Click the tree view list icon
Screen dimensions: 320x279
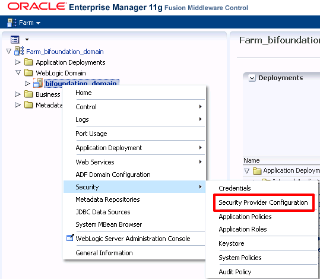click(15, 39)
